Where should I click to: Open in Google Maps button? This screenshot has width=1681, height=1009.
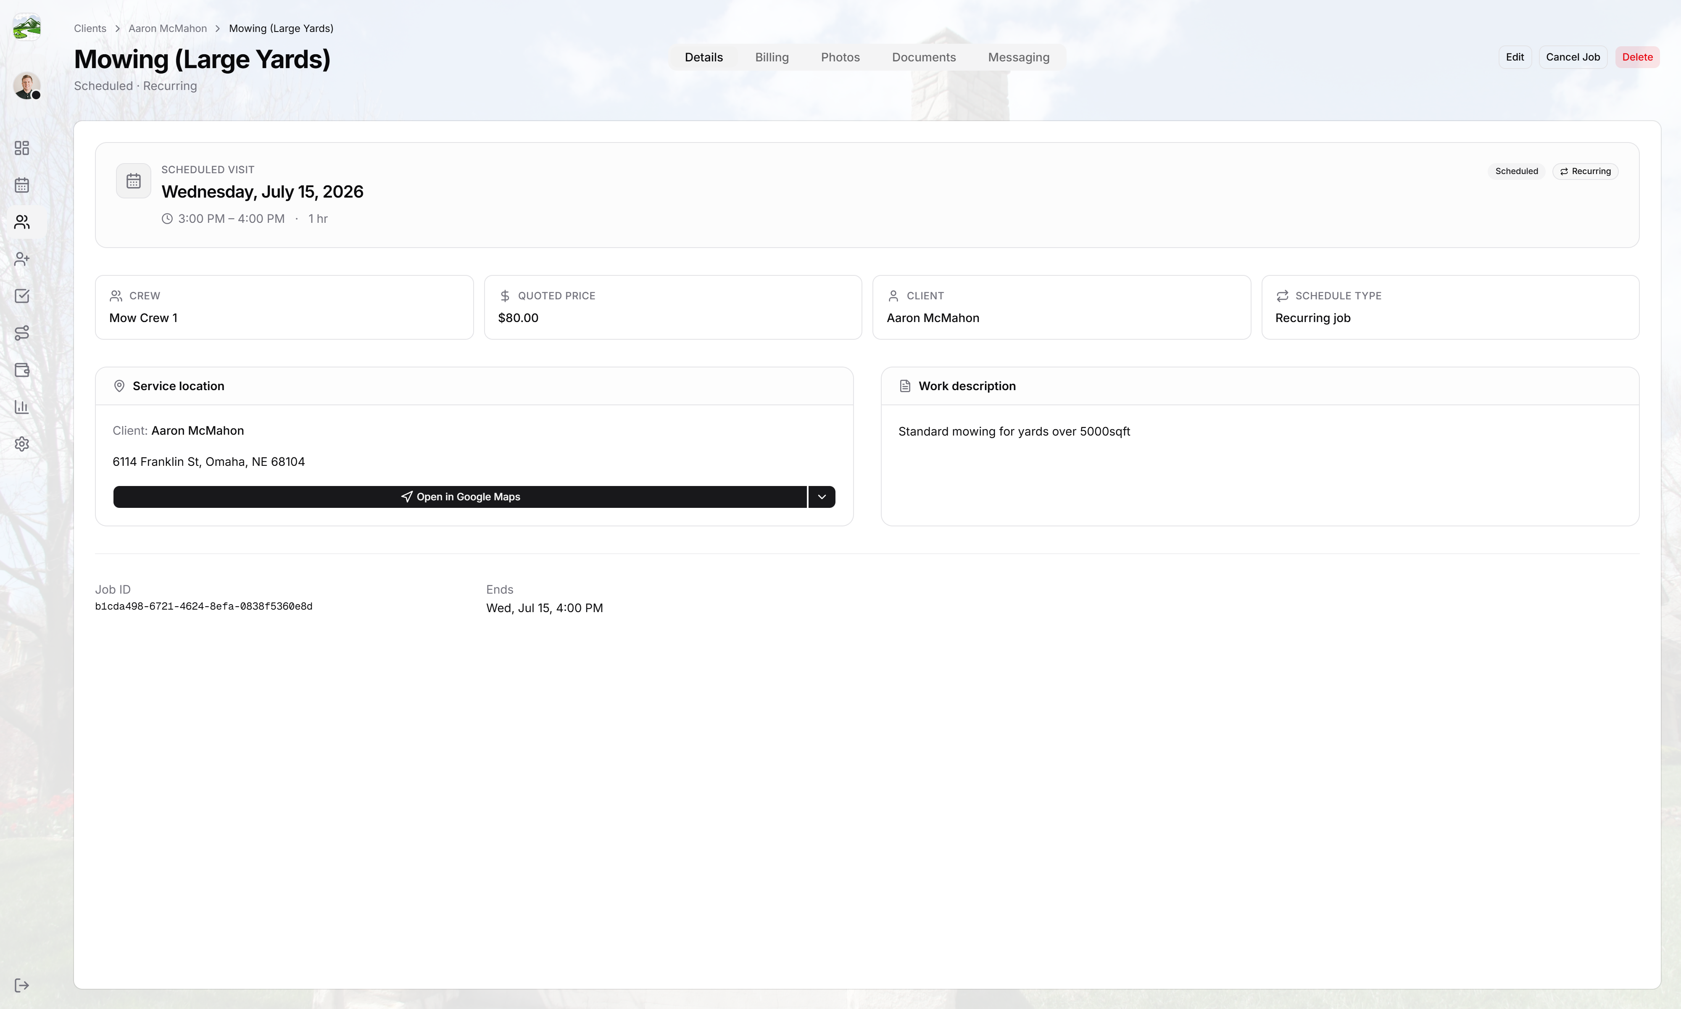[x=460, y=497]
